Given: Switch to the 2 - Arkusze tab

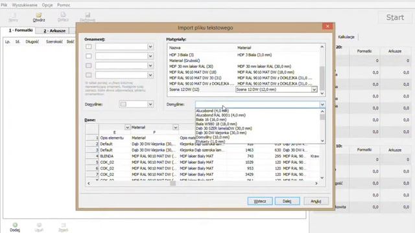Looking at the screenshot, I should [54, 30].
